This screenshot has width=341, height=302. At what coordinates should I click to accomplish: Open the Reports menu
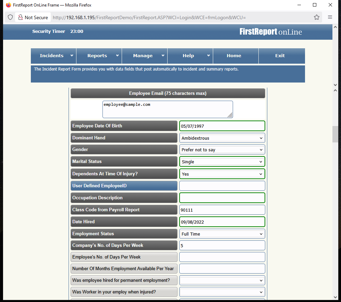coord(99,56)
